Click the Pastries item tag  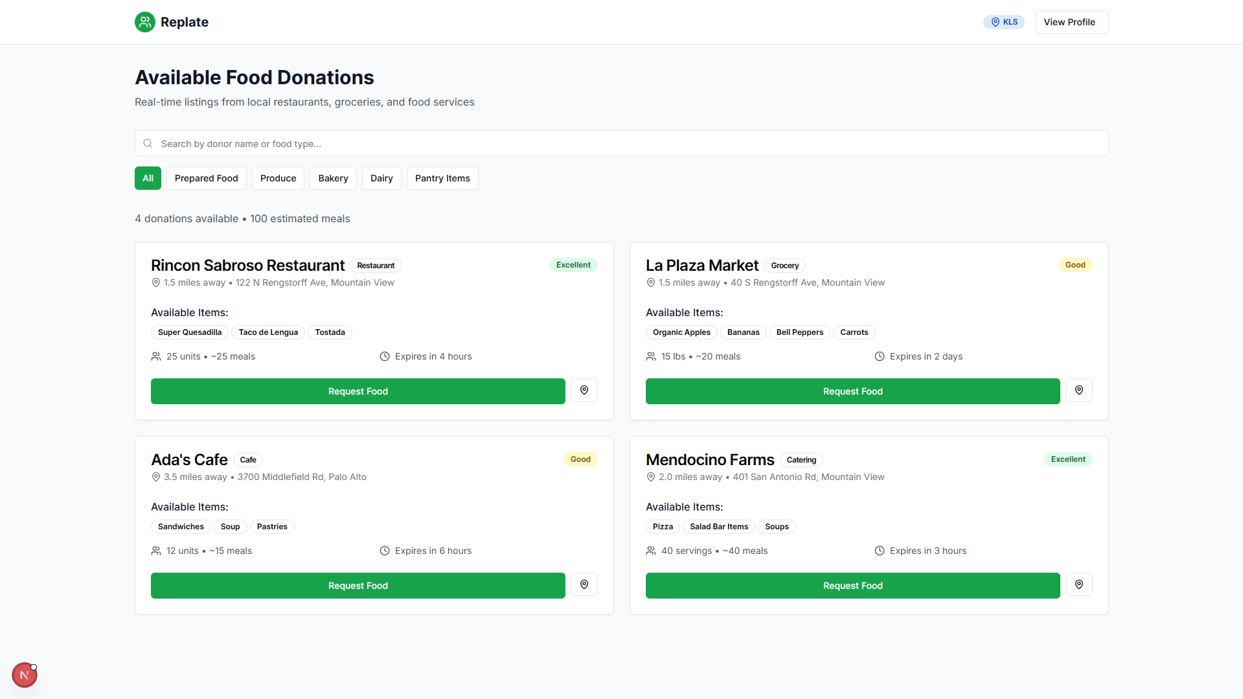coord(272,527)
